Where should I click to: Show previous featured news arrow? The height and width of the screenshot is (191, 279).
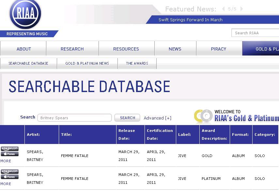(x=223, y=9)
